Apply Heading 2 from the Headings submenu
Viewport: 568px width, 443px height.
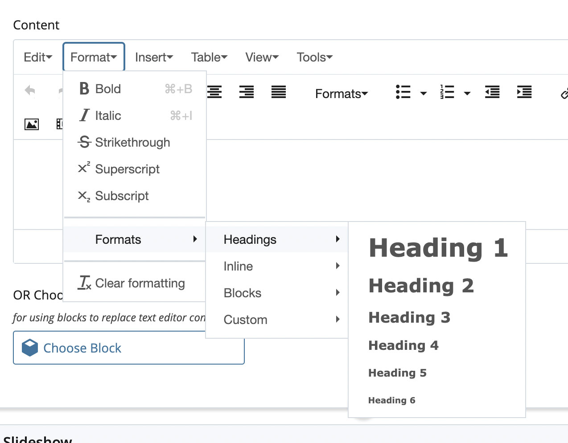(421, 286)
